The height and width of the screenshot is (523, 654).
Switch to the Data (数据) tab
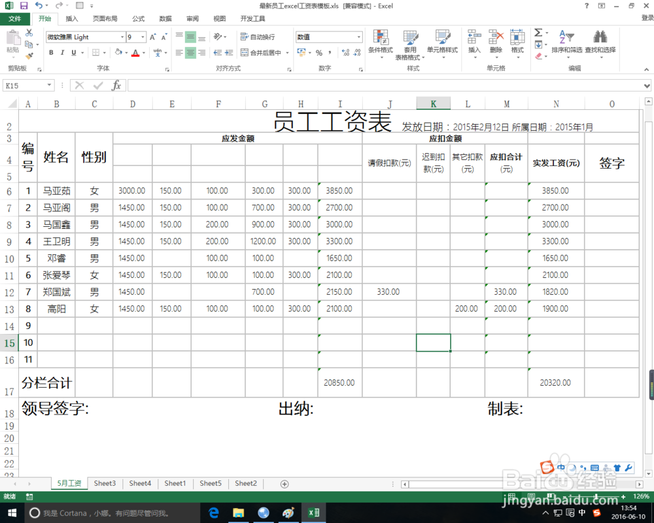[x=165, y=19]
